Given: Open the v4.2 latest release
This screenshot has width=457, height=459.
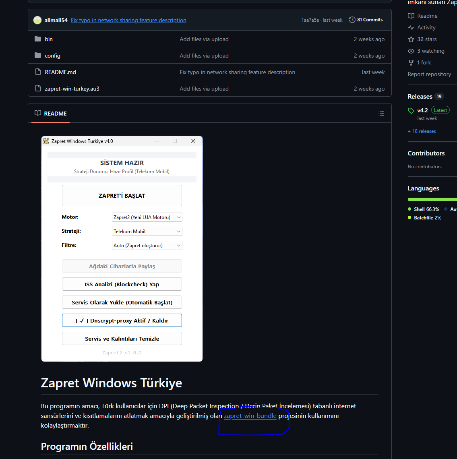Looking at the screenshot, I should pos(422,110).
